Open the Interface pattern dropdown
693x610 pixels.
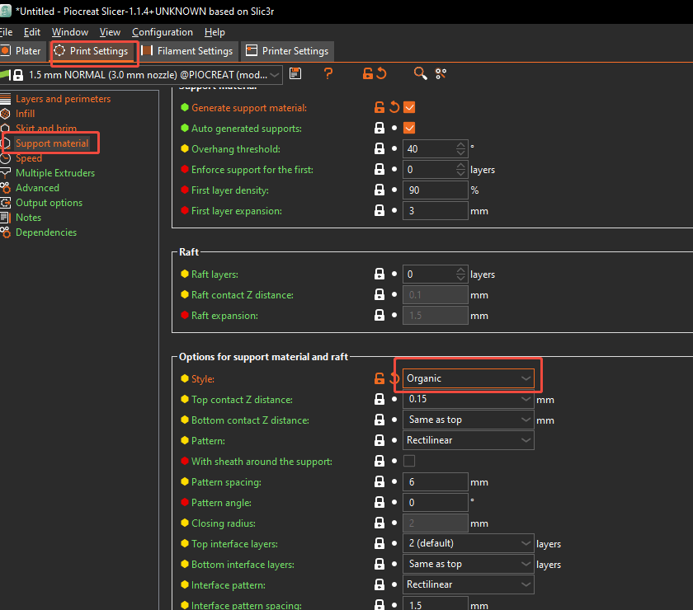(468, 584)
